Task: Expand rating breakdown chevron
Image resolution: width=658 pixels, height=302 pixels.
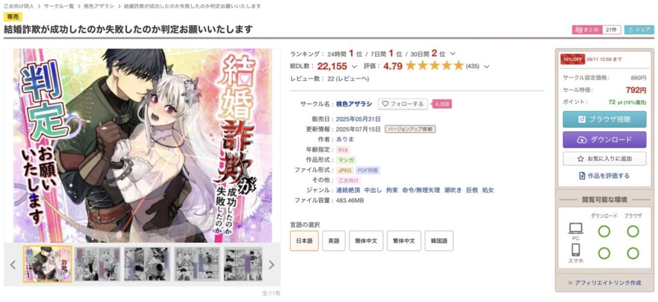Action: (486, 66)
